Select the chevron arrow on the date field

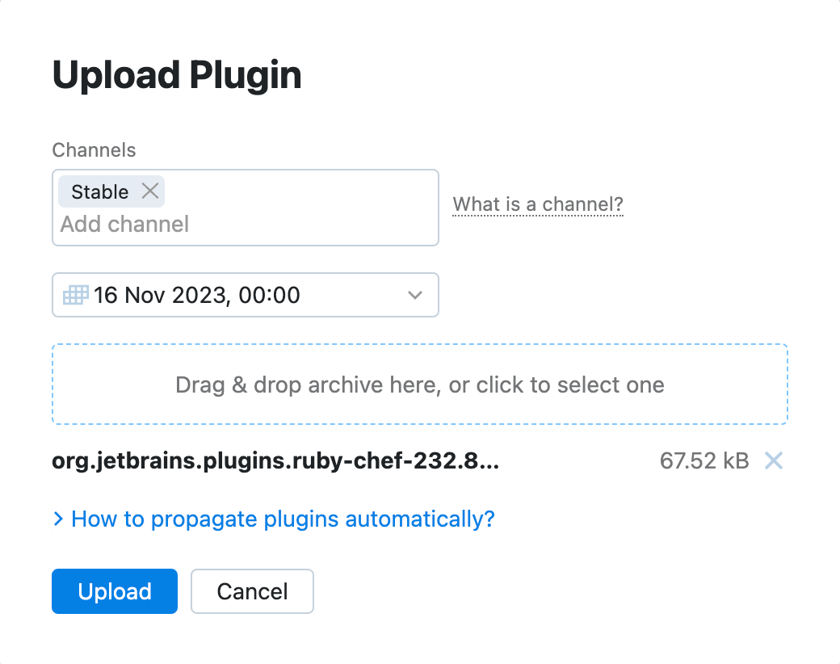coord(415,295)
